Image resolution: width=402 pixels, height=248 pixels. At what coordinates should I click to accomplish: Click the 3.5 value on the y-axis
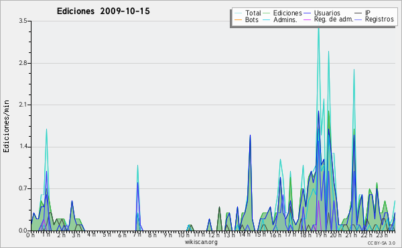[x=23, y=21]
